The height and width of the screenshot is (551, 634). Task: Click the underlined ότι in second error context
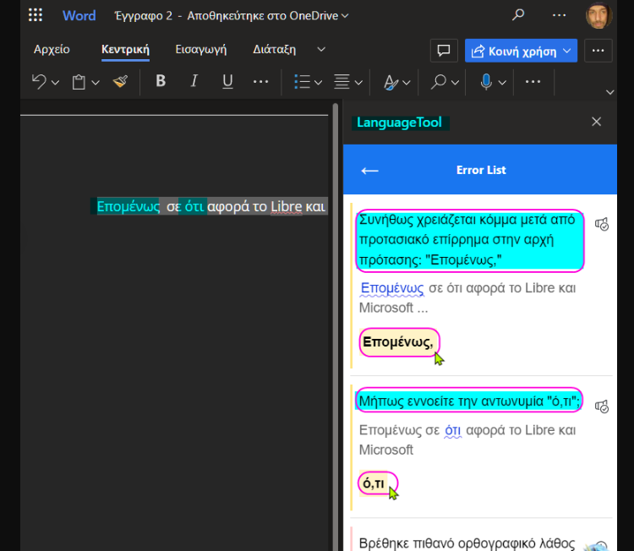coord(452,430)
